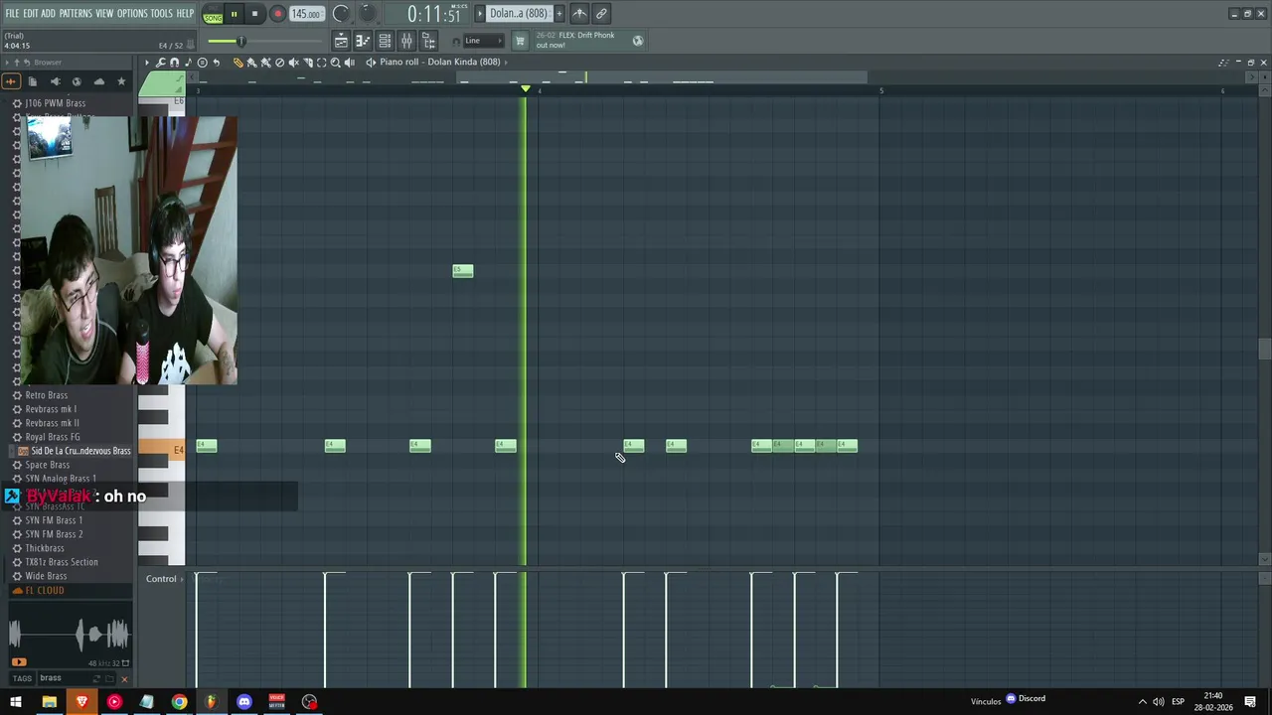Select Sid De La Cru..ndezvous Brass item

[x=80, y=451]
